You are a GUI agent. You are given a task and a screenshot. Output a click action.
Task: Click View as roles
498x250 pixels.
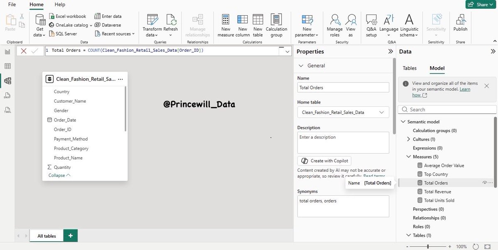click(351, 26)
